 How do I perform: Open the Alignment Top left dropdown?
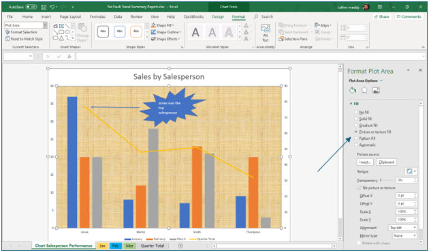pos(402,228)
